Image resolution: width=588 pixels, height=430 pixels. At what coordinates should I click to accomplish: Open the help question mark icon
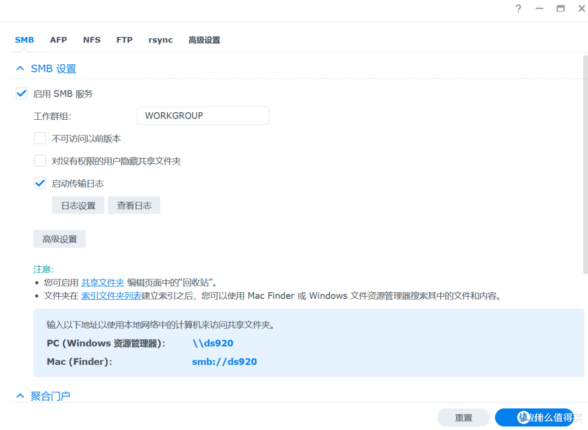point(518,9)
